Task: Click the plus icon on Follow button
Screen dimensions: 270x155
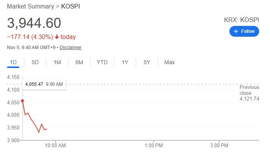Action: click(x=236, y=31)
